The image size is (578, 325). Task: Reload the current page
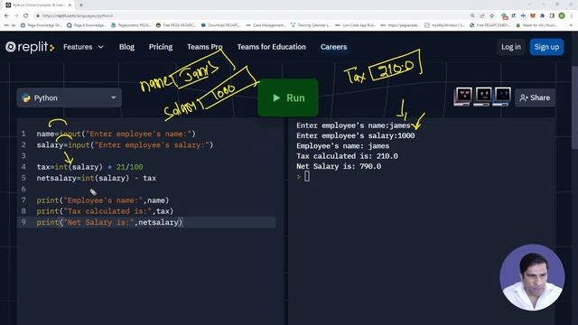click(x=26, y=16)
